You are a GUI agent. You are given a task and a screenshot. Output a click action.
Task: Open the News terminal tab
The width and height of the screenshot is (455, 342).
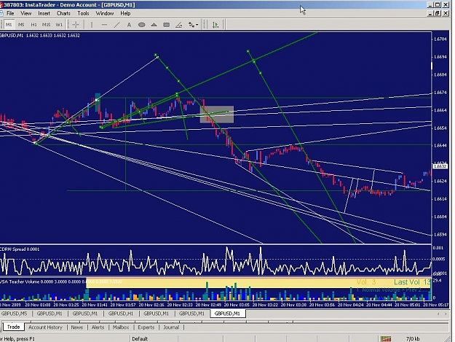[77, 327]
